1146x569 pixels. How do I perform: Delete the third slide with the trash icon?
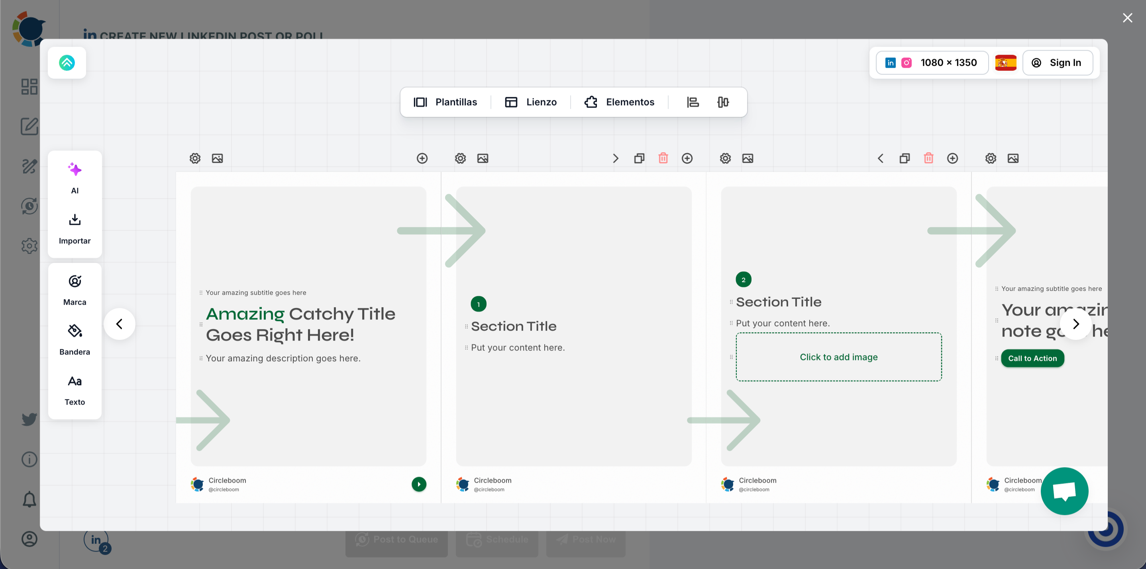[x=929, y=158]
